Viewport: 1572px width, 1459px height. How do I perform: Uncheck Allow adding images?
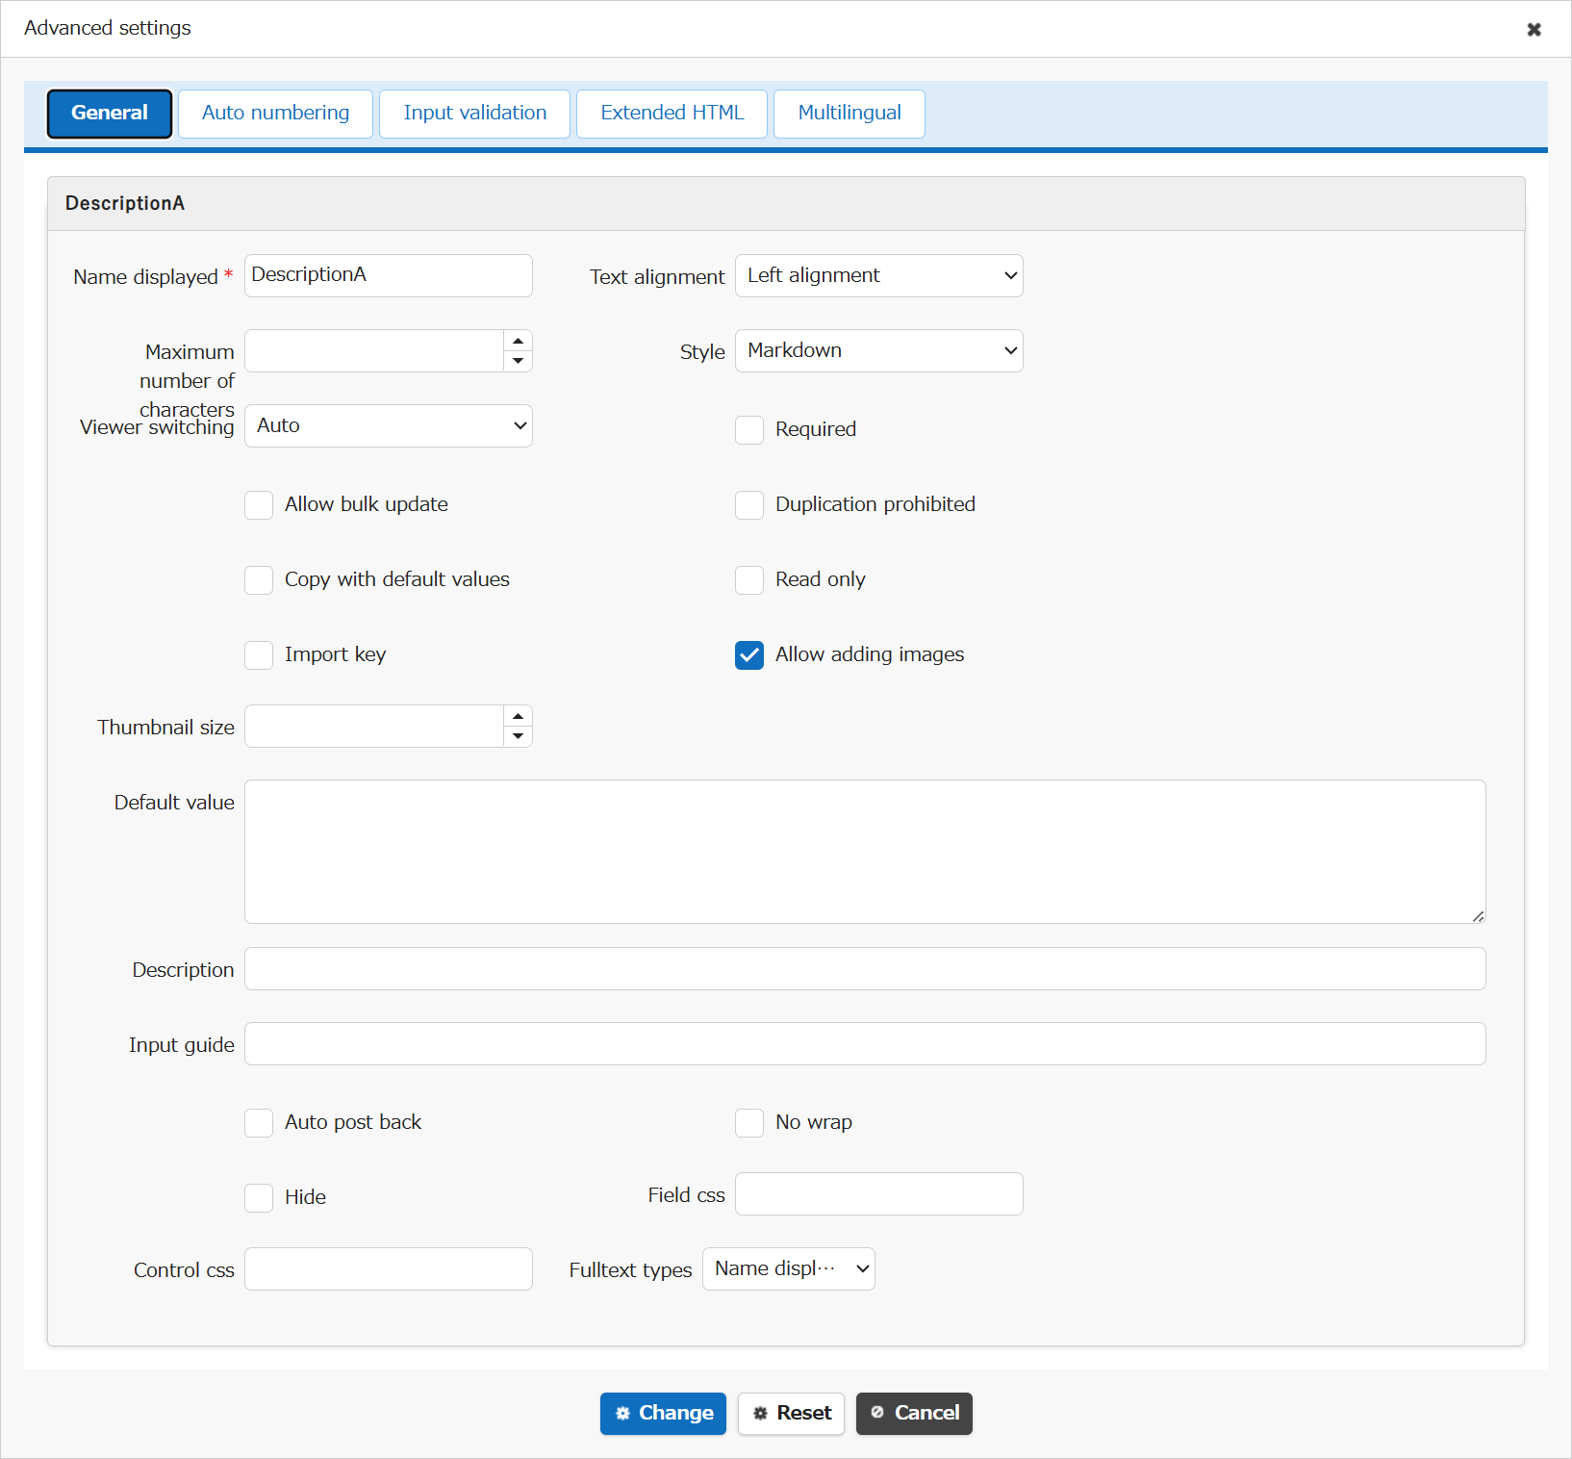[x=749, y=654]
